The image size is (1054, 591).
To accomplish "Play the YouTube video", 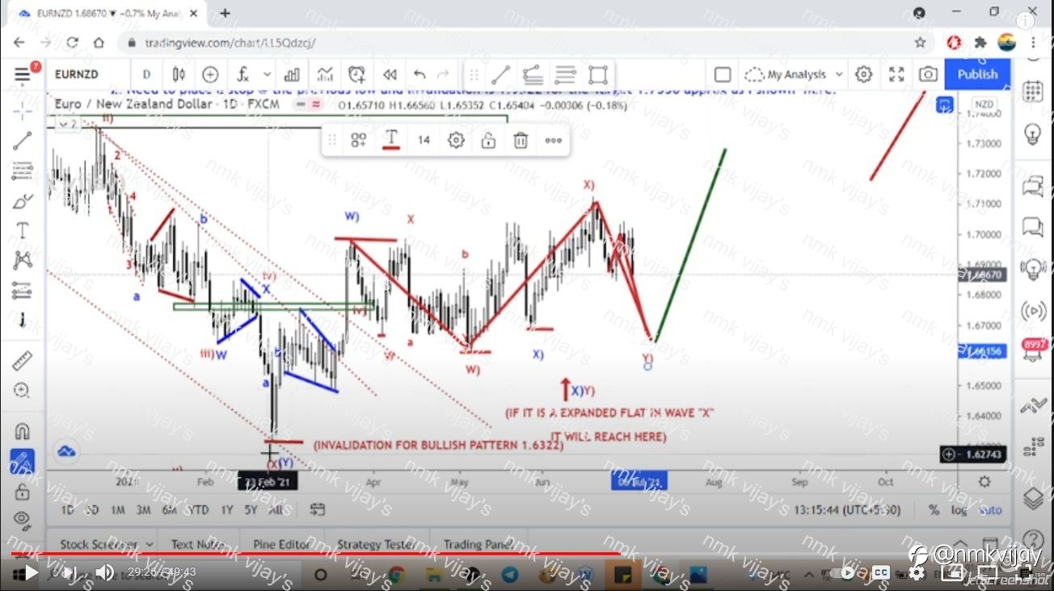I will coord(32,573).
